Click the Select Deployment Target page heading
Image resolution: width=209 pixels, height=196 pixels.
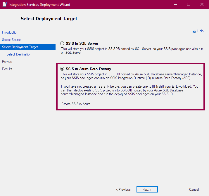(49, 19)
